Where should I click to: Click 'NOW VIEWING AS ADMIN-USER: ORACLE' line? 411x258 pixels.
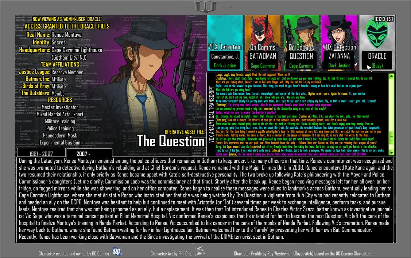point(67,19)
